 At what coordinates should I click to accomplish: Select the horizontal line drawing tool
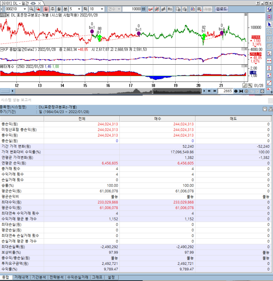coord(269,61)
